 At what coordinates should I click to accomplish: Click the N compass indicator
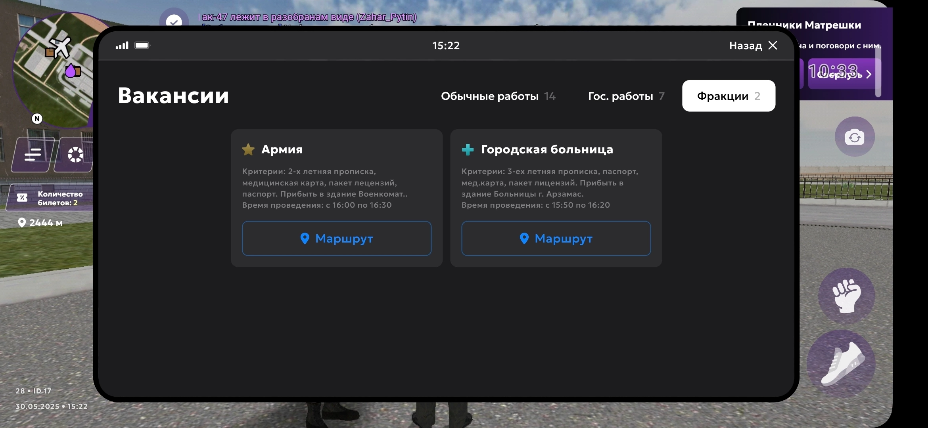click(x=37, y=118)
